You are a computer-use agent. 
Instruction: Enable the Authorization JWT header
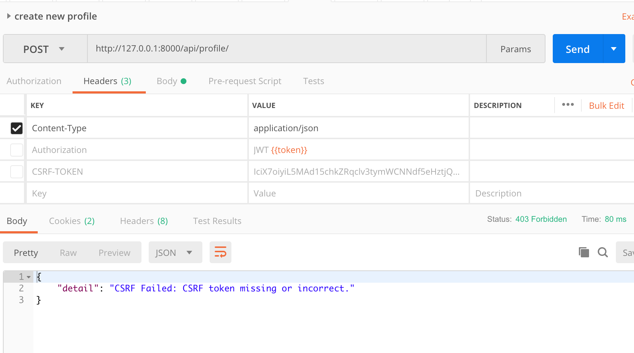coord(16,150)
